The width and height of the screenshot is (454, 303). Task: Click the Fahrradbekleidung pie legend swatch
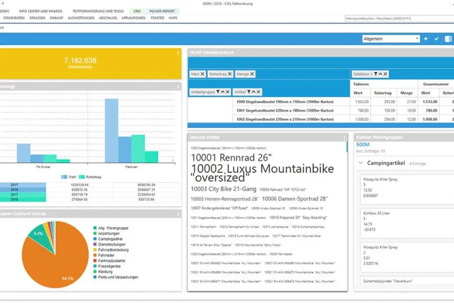coord(95,250)
